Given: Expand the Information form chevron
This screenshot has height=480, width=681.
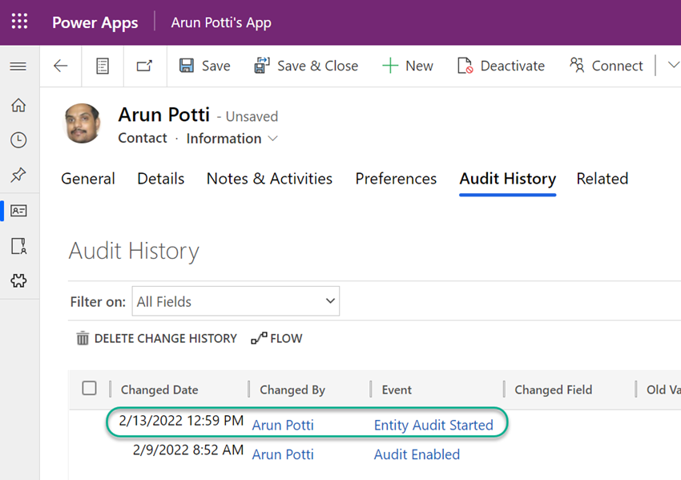Looking at the screenshot, I should tap(272, 138).
